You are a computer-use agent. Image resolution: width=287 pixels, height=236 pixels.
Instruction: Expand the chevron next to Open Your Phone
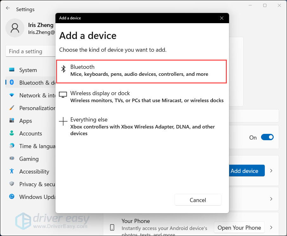tap(271, 227)
